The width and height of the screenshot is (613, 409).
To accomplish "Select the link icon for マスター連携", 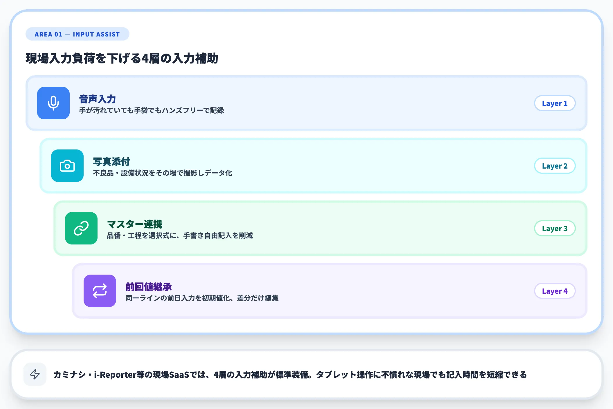I will pos(81,229).
